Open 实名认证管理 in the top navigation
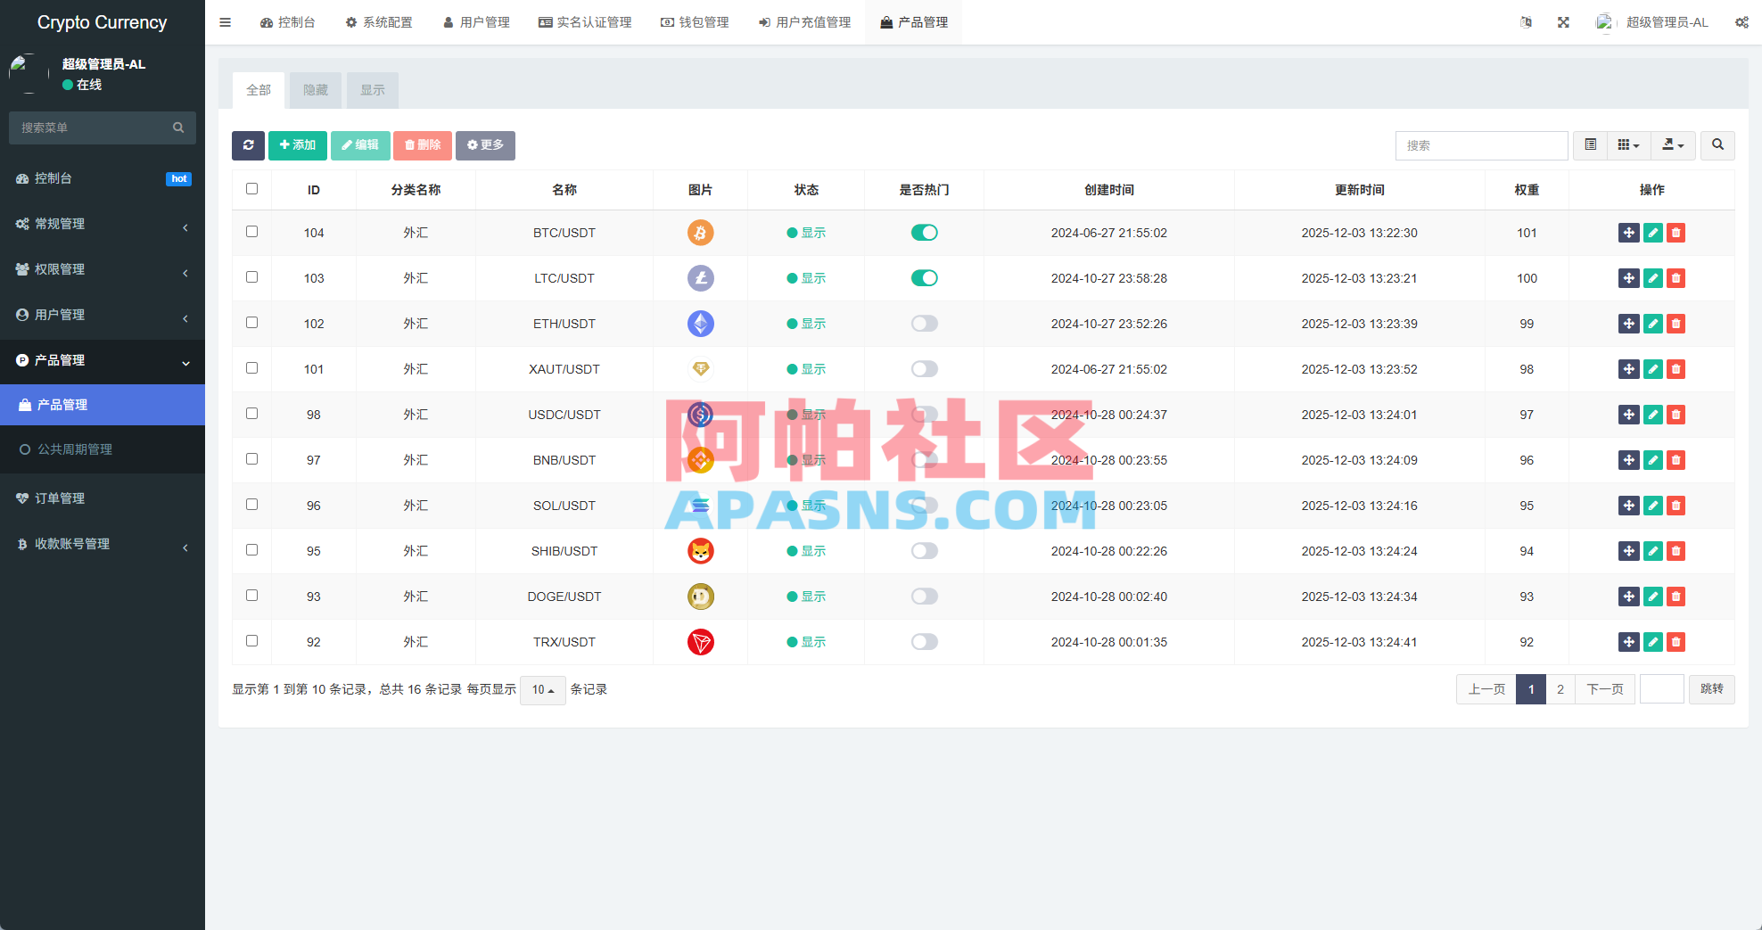 coord(585,22)
